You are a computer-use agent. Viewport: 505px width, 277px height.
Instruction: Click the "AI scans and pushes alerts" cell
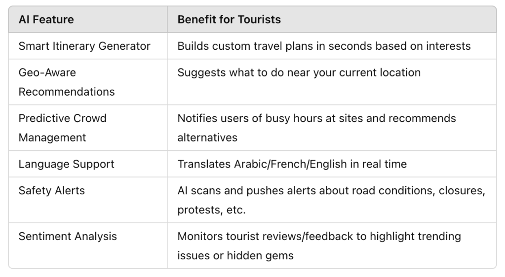tap(331, 191)
